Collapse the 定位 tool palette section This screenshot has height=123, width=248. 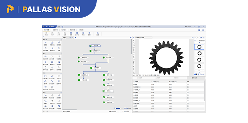tap(61, 93)
